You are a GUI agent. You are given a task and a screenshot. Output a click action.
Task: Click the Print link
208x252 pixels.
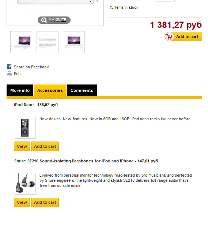(18, 74)
